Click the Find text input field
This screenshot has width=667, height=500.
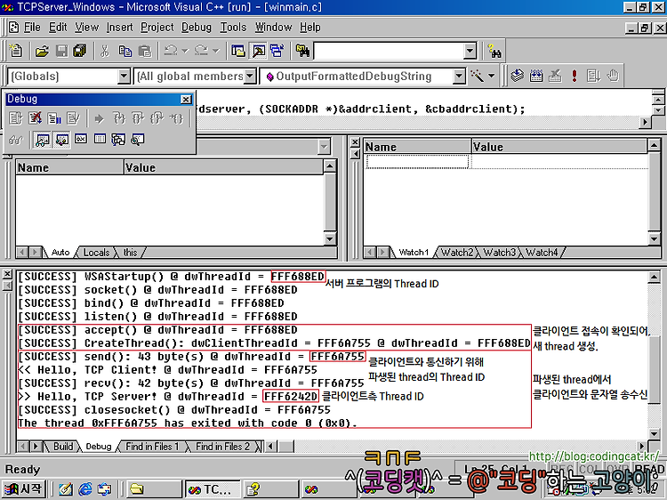coord(389,51)
